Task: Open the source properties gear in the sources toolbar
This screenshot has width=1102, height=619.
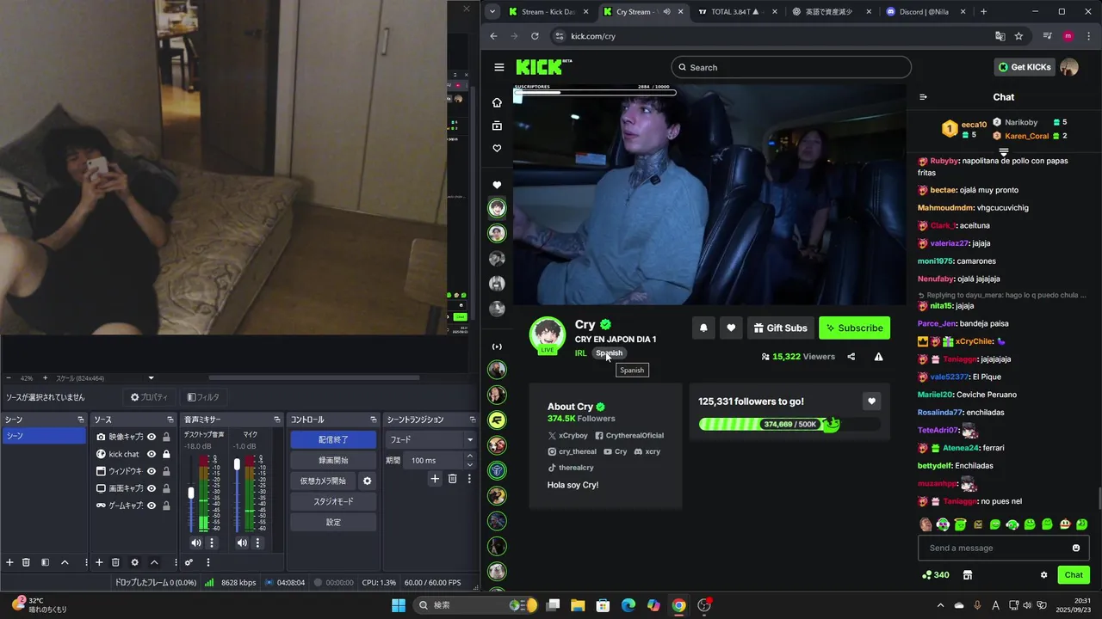Action: pyautogui.click(x=134, y=562)
